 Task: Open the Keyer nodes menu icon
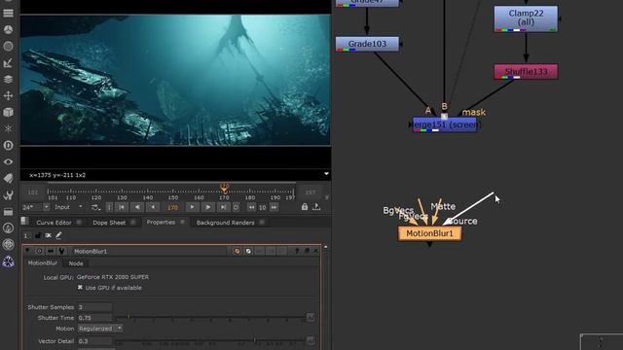pos(8,62)
